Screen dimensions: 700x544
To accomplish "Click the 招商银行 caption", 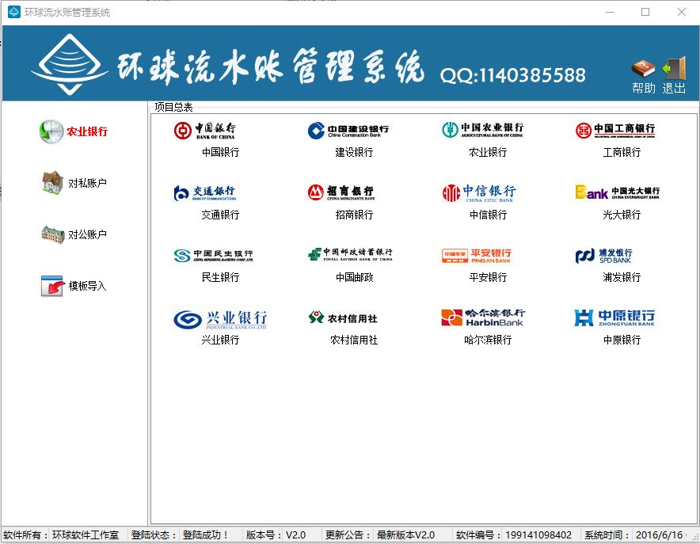I will (354, 215).
